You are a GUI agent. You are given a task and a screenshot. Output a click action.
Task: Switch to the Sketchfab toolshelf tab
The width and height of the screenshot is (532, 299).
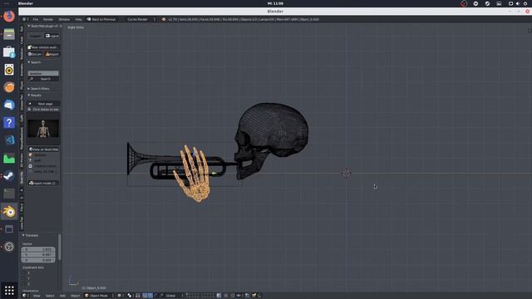click(22, 177)
